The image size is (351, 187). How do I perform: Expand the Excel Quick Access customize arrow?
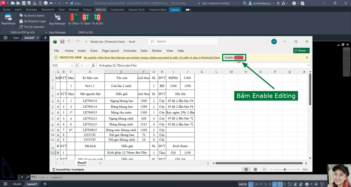pyautogui.click(x=86, y=42)
